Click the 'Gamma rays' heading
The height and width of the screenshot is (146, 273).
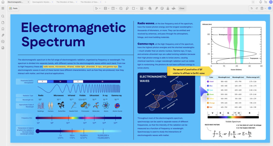point(146,44)
